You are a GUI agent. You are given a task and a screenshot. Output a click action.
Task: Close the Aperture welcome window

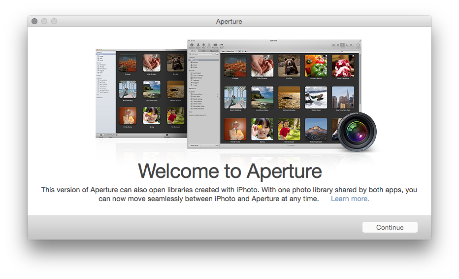click(x=34, y=21)
